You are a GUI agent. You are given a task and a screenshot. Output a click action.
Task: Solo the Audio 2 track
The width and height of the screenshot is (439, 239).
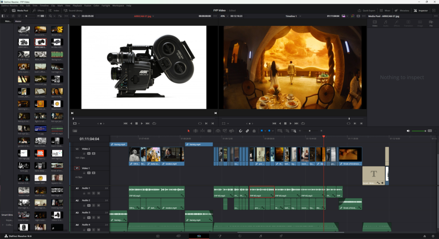[93, 206]
